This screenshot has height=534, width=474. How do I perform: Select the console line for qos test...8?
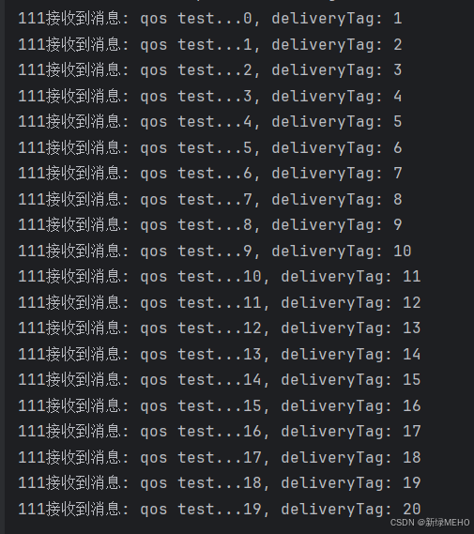(x=210, y=225)
